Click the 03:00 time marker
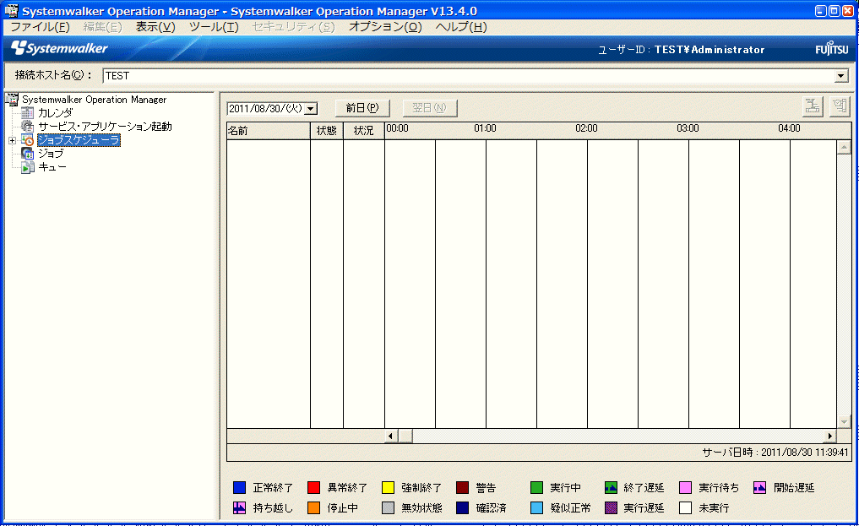The image size is (859, 526). click(688, 128)
